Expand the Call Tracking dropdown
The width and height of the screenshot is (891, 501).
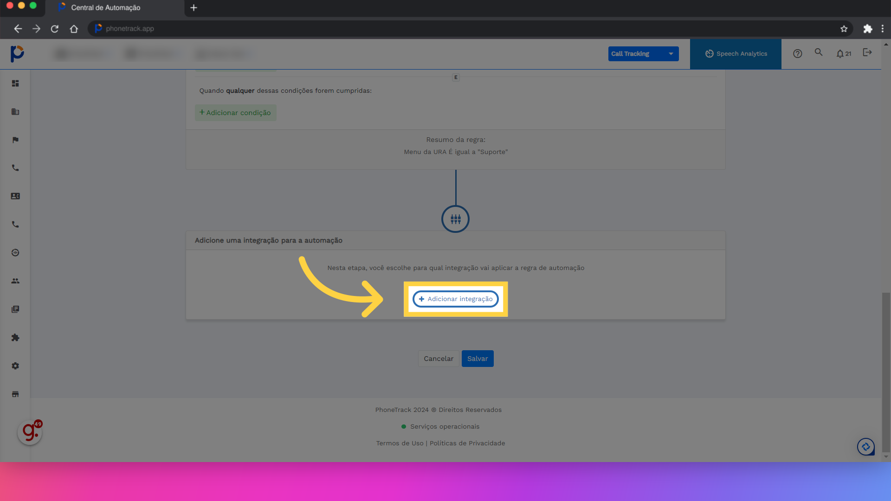(643, 54)
